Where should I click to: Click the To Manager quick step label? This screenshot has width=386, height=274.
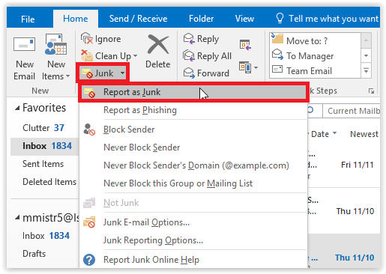(310, 56)
